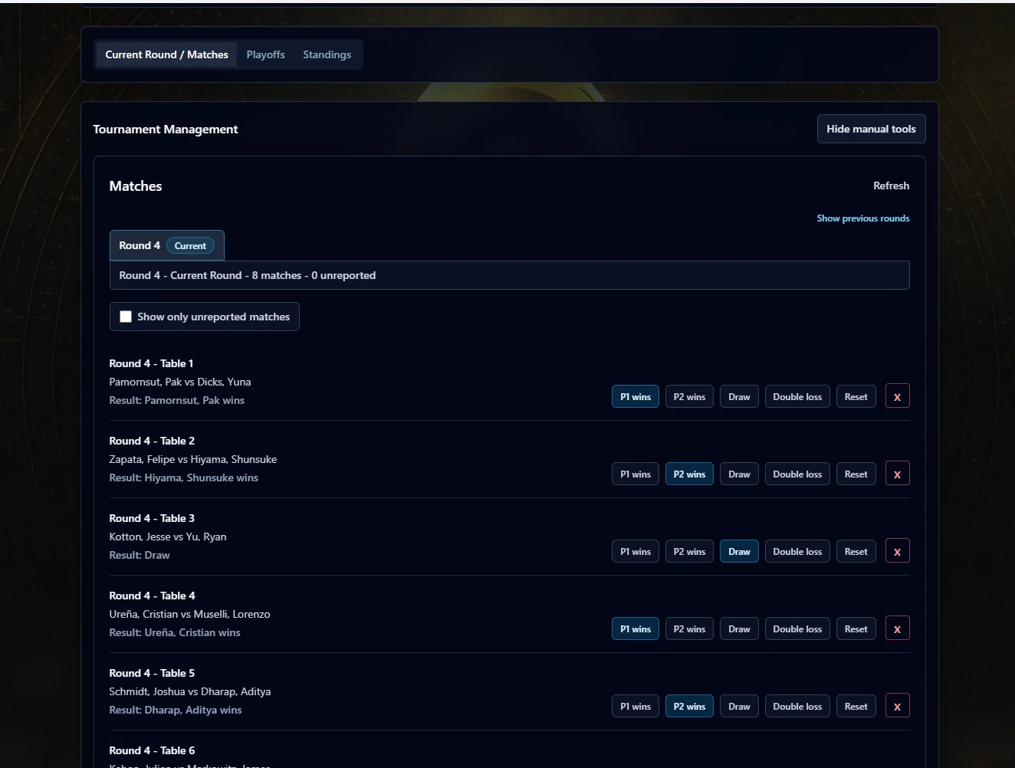
Task: Mark P2 wins for Table 3
Action: pyautogui.click(x=689, y=551)
